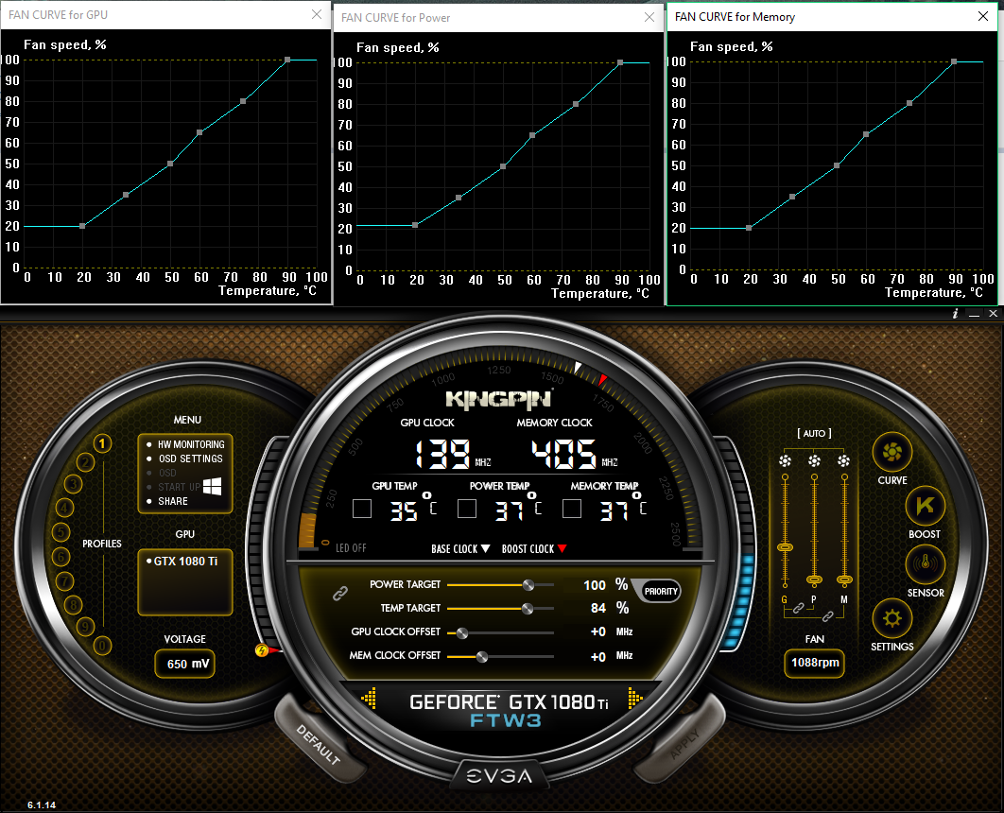Screen dimensions: 1004x813
Task: Click the 650 mV voltage box
Action: pos(185,664)
